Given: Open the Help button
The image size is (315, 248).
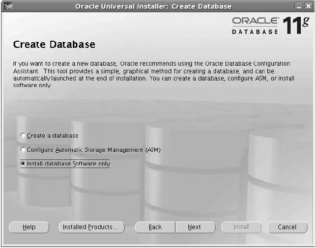Looking at the screenshot, I should point(29,227).
